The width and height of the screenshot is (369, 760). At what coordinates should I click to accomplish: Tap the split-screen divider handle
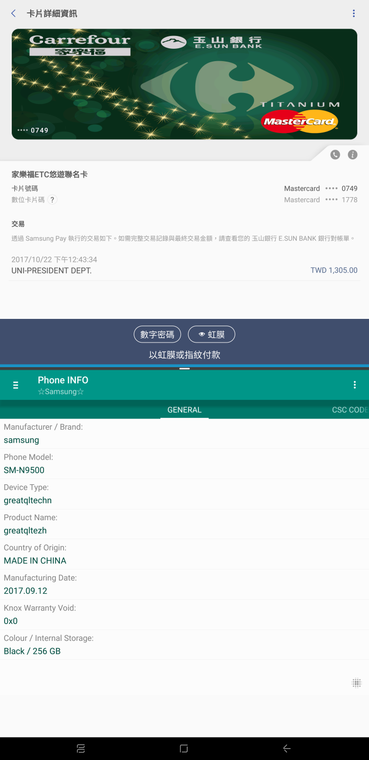pos(184,368)
